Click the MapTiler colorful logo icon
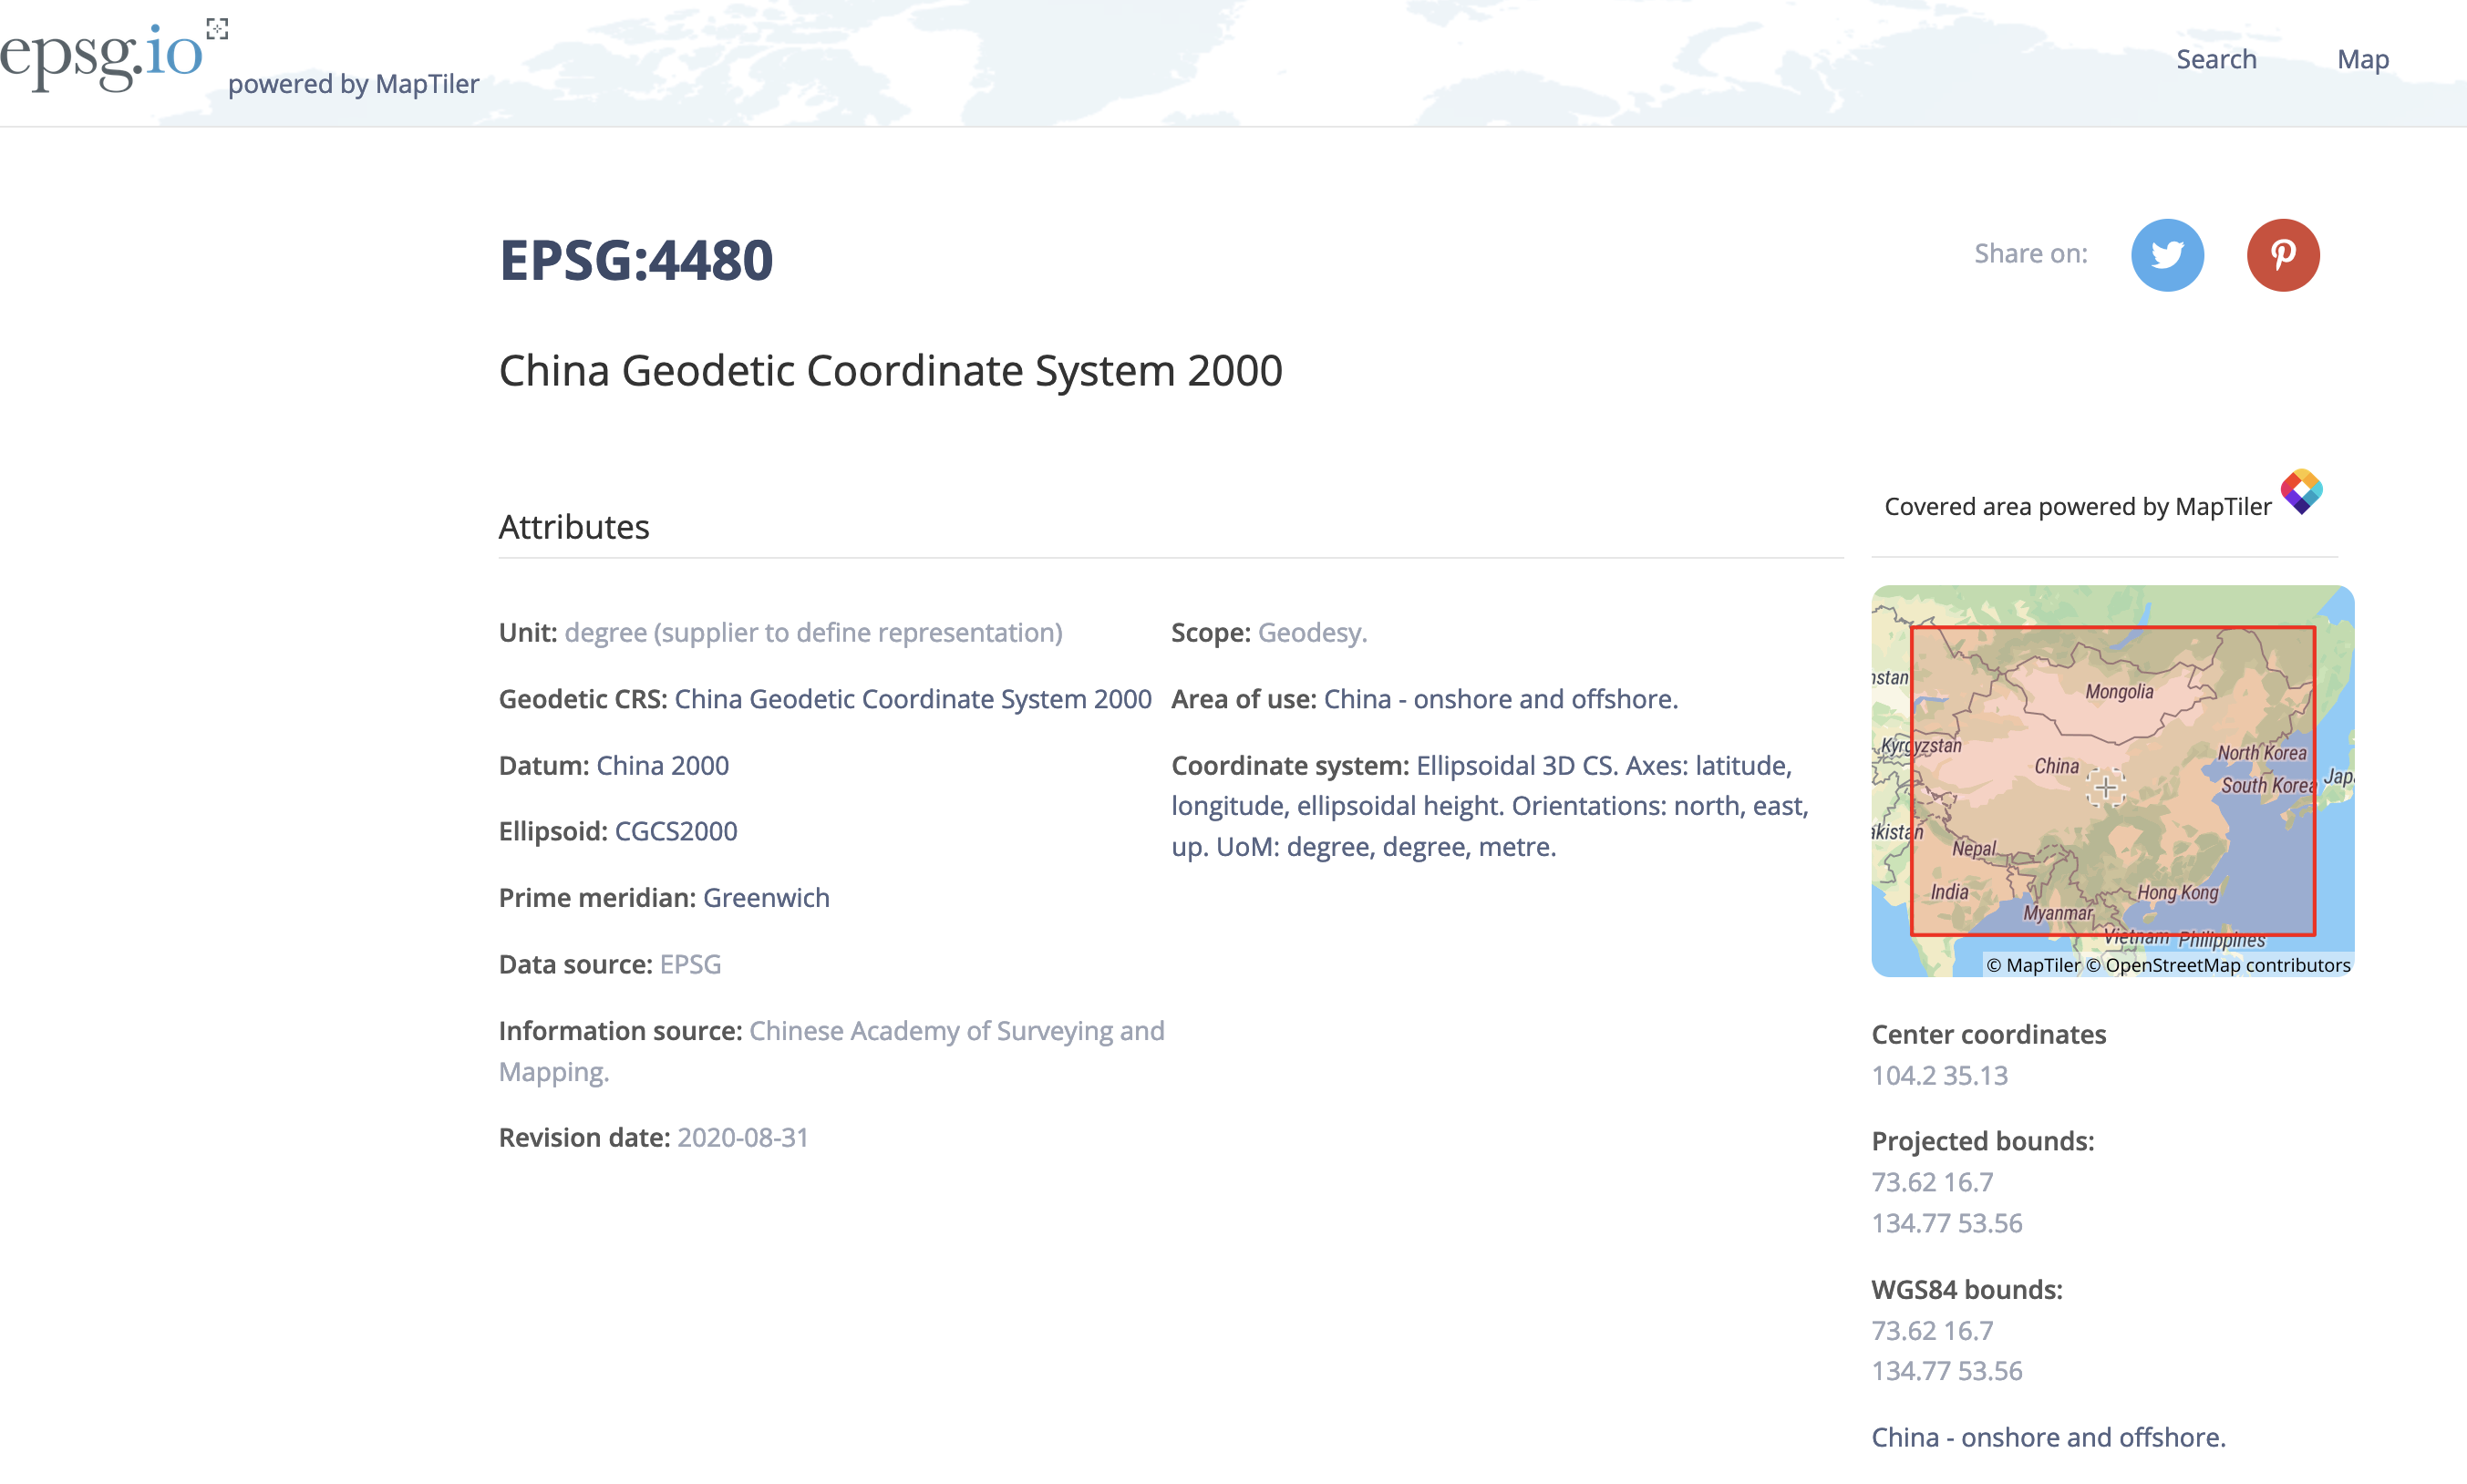The height and width of the screenshot is (1484, 2467). [2300, 491]
